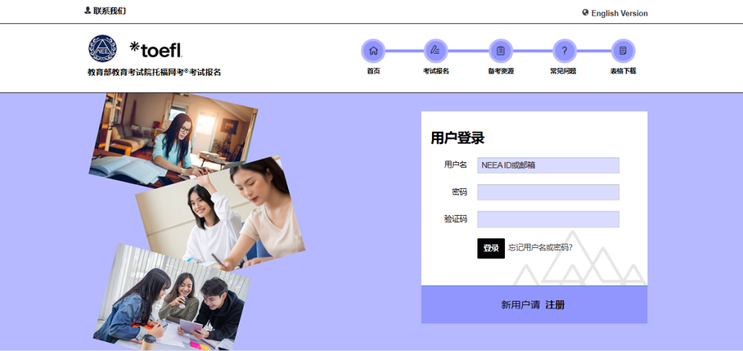This screenshot has height=351, width=743.
Task: Click the globe icon beside English Version
Action: coord(585,13)
